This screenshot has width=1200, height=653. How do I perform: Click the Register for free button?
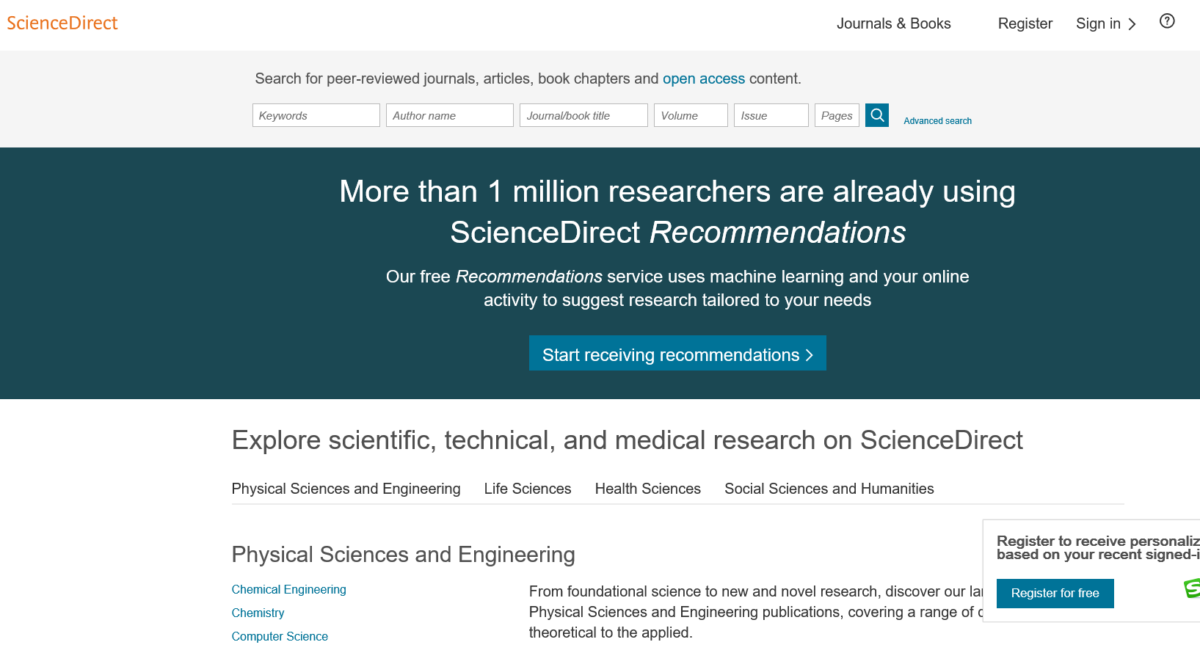1055,593
